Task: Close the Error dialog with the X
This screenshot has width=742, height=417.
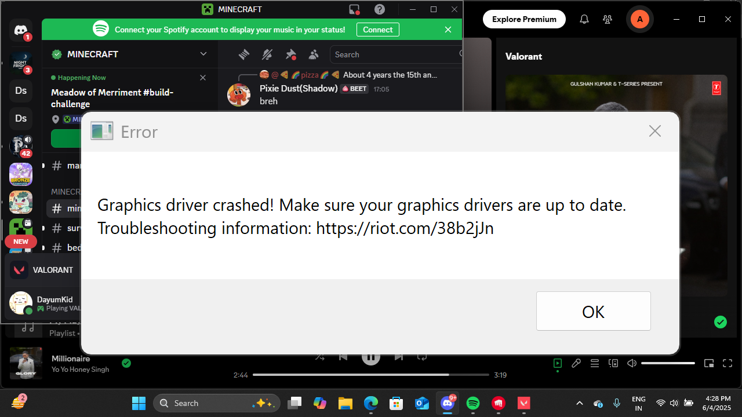Action: tap(655, 131)
